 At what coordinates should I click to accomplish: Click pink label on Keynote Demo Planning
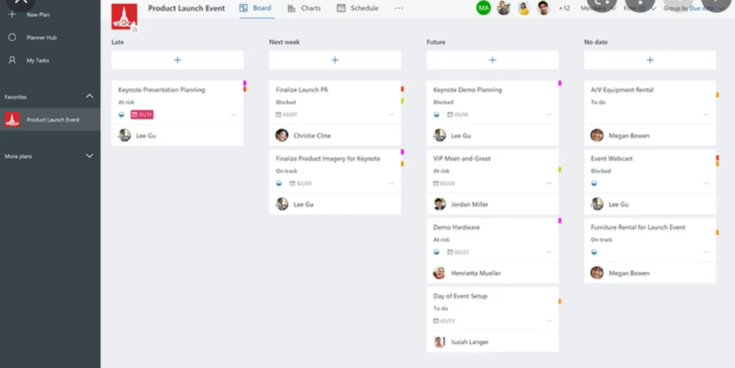(x=560, y=83)
